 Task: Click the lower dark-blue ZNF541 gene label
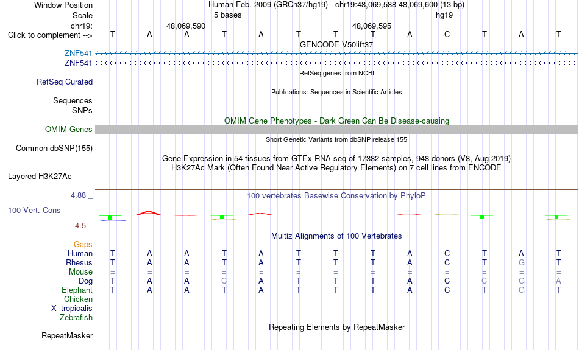[78, 63]
